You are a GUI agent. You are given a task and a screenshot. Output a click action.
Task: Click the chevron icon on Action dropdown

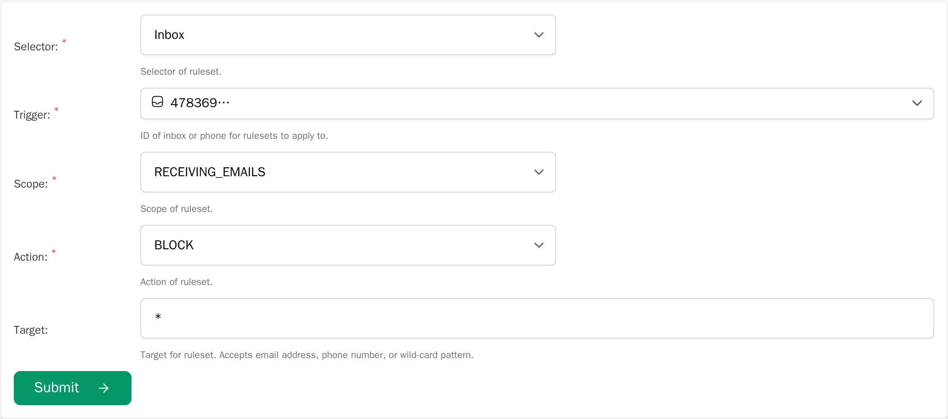coord(539,245)
